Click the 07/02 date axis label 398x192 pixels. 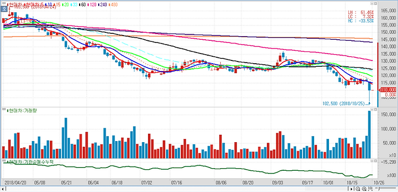[x=146, y=182]
